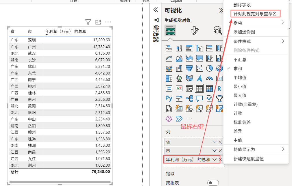Open more visuals via the ellipsis
This screenshot has width=292, height=186.
[x=189, y=118]
